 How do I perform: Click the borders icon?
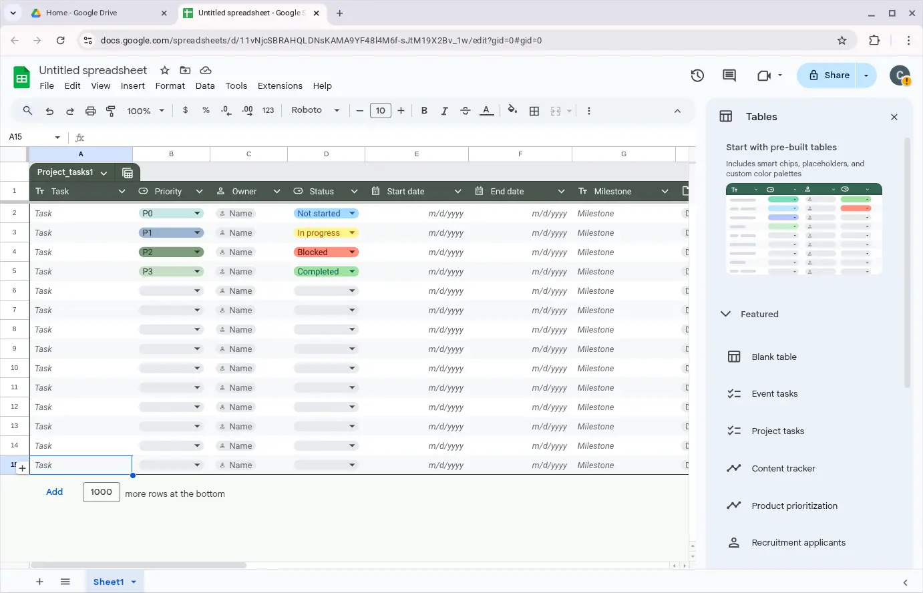(x=534, y=111)
